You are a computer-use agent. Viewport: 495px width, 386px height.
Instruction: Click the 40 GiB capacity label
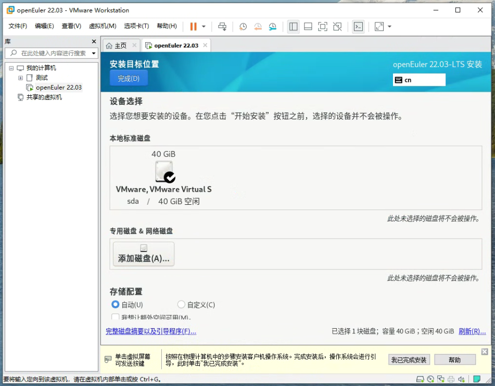[163, 154]
